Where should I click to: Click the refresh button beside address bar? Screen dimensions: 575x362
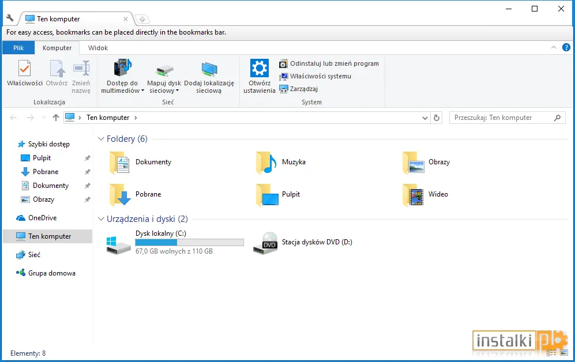(437, 118)
